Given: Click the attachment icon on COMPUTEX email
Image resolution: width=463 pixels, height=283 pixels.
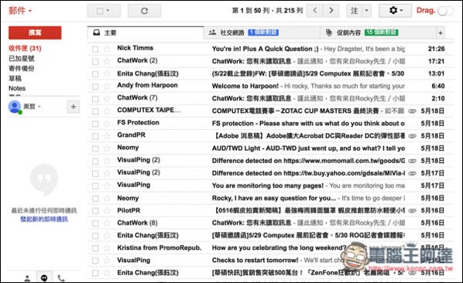Looking at the screenshot, I should (412, 111).
